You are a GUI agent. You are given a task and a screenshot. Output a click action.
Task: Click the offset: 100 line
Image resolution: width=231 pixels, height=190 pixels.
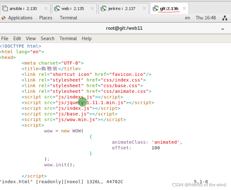[136, 148]
